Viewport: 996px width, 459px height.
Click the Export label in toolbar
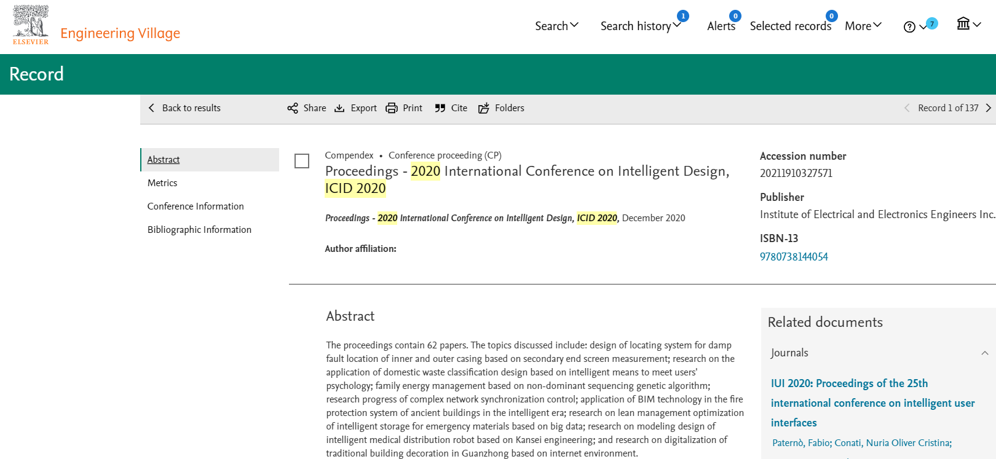tap(363, 108)
